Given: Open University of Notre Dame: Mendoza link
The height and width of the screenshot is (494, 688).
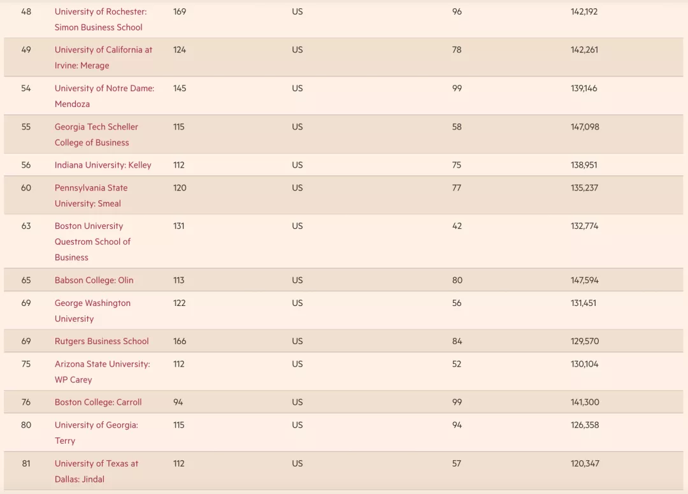Looking at the screenshot, I should click(104, 96).
